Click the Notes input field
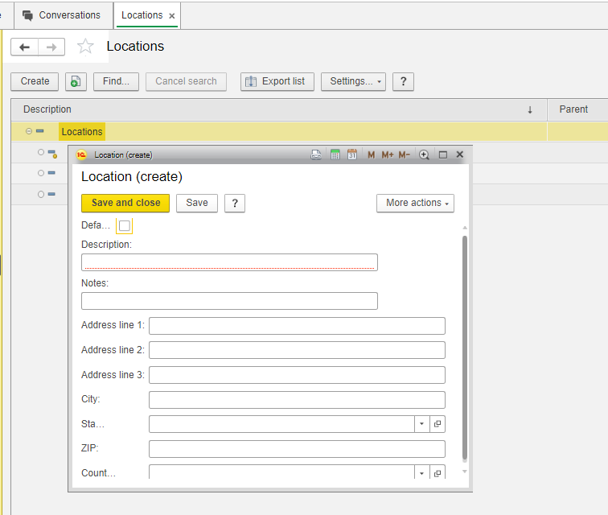The width and height of the screenshot is (608, 515). (x=229, y=301)
